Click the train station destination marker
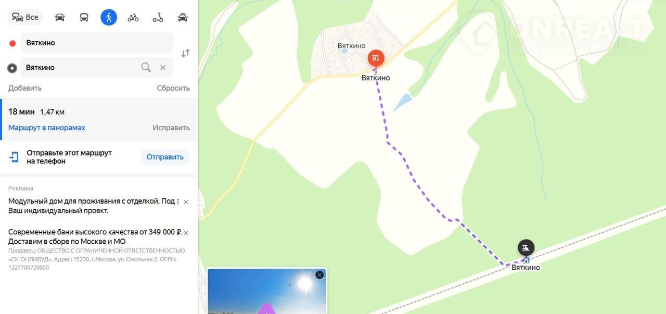This screenshot has width=666, height=314. [526, 247]
